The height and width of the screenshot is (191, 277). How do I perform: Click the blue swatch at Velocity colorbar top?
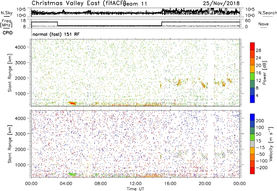click(x=252, y=117)
